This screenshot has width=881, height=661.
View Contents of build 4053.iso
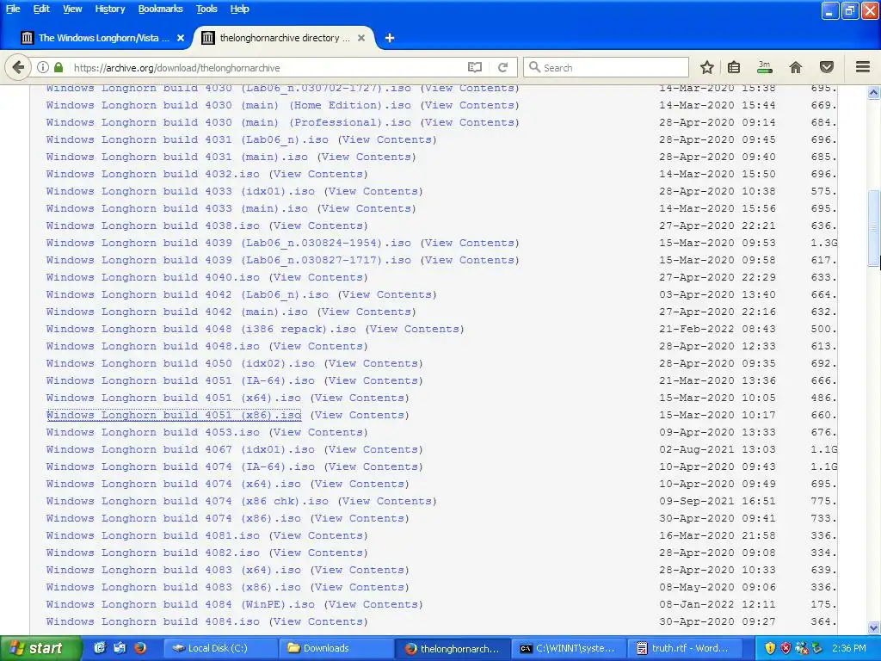point(318,432)
